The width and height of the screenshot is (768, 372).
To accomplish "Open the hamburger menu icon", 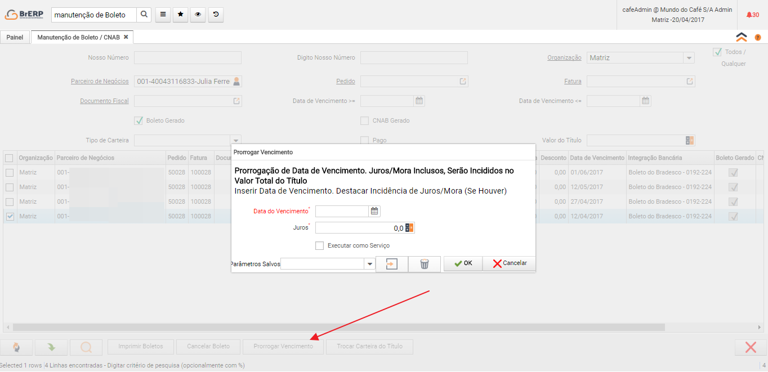I will (163, 15).
